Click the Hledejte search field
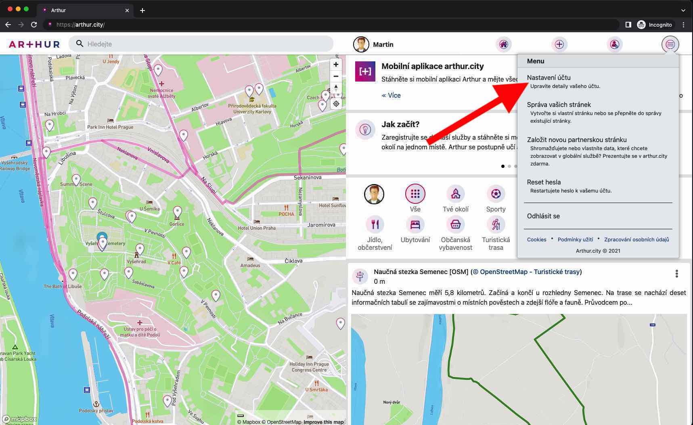 [x=201, y=44]
